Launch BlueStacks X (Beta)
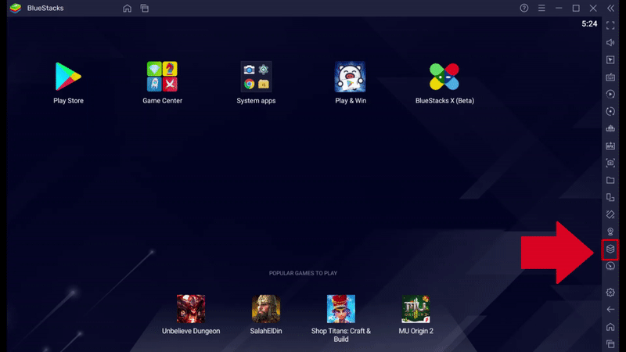Screen dimensions: 626x352 pyautogui.click(x=444, y=77)
